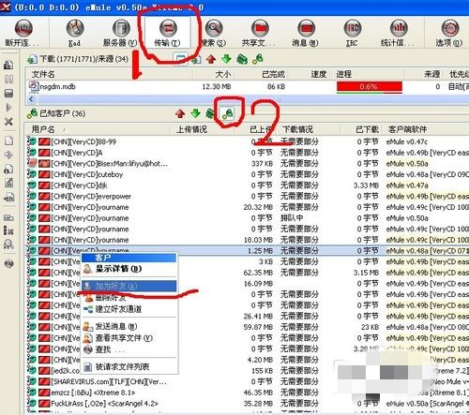The image size is (469, 415).
Task: Choose 发送消息 (M) in the context menu
Action: click(129, 327)
